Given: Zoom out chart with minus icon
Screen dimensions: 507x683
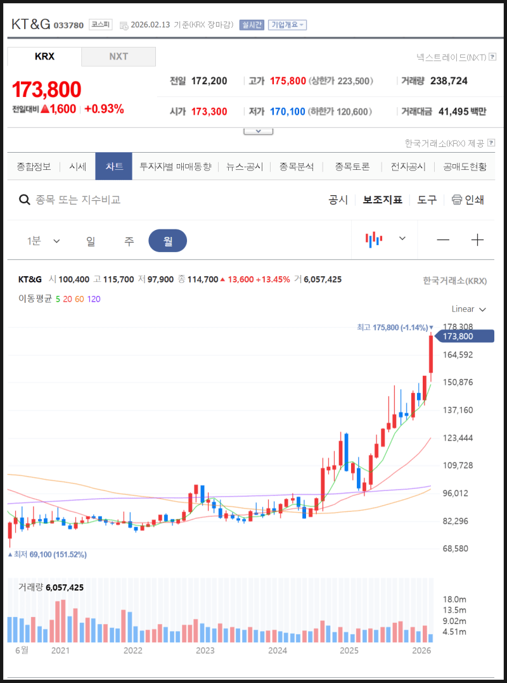Looking at the screenshot, I should tap(443, 239).
